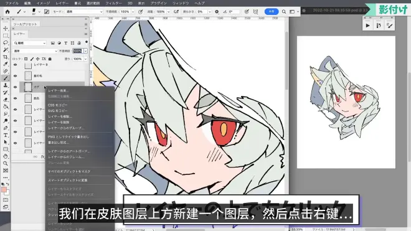
Task: Open the layer fill percentage dropdown
Action: click(x=85, y=59)
